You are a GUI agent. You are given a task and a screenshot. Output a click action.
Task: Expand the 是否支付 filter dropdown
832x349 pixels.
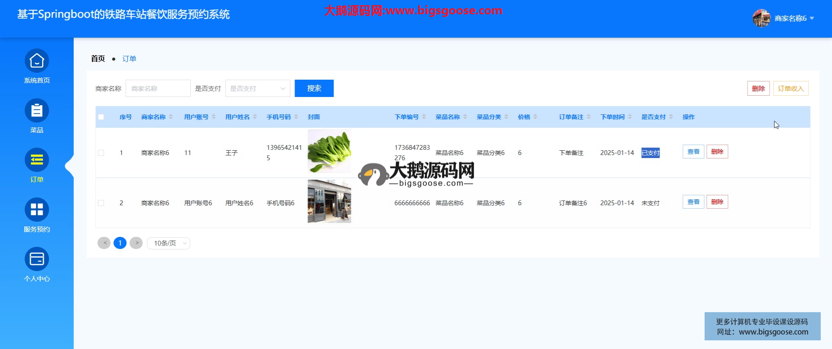pos(257,88)
